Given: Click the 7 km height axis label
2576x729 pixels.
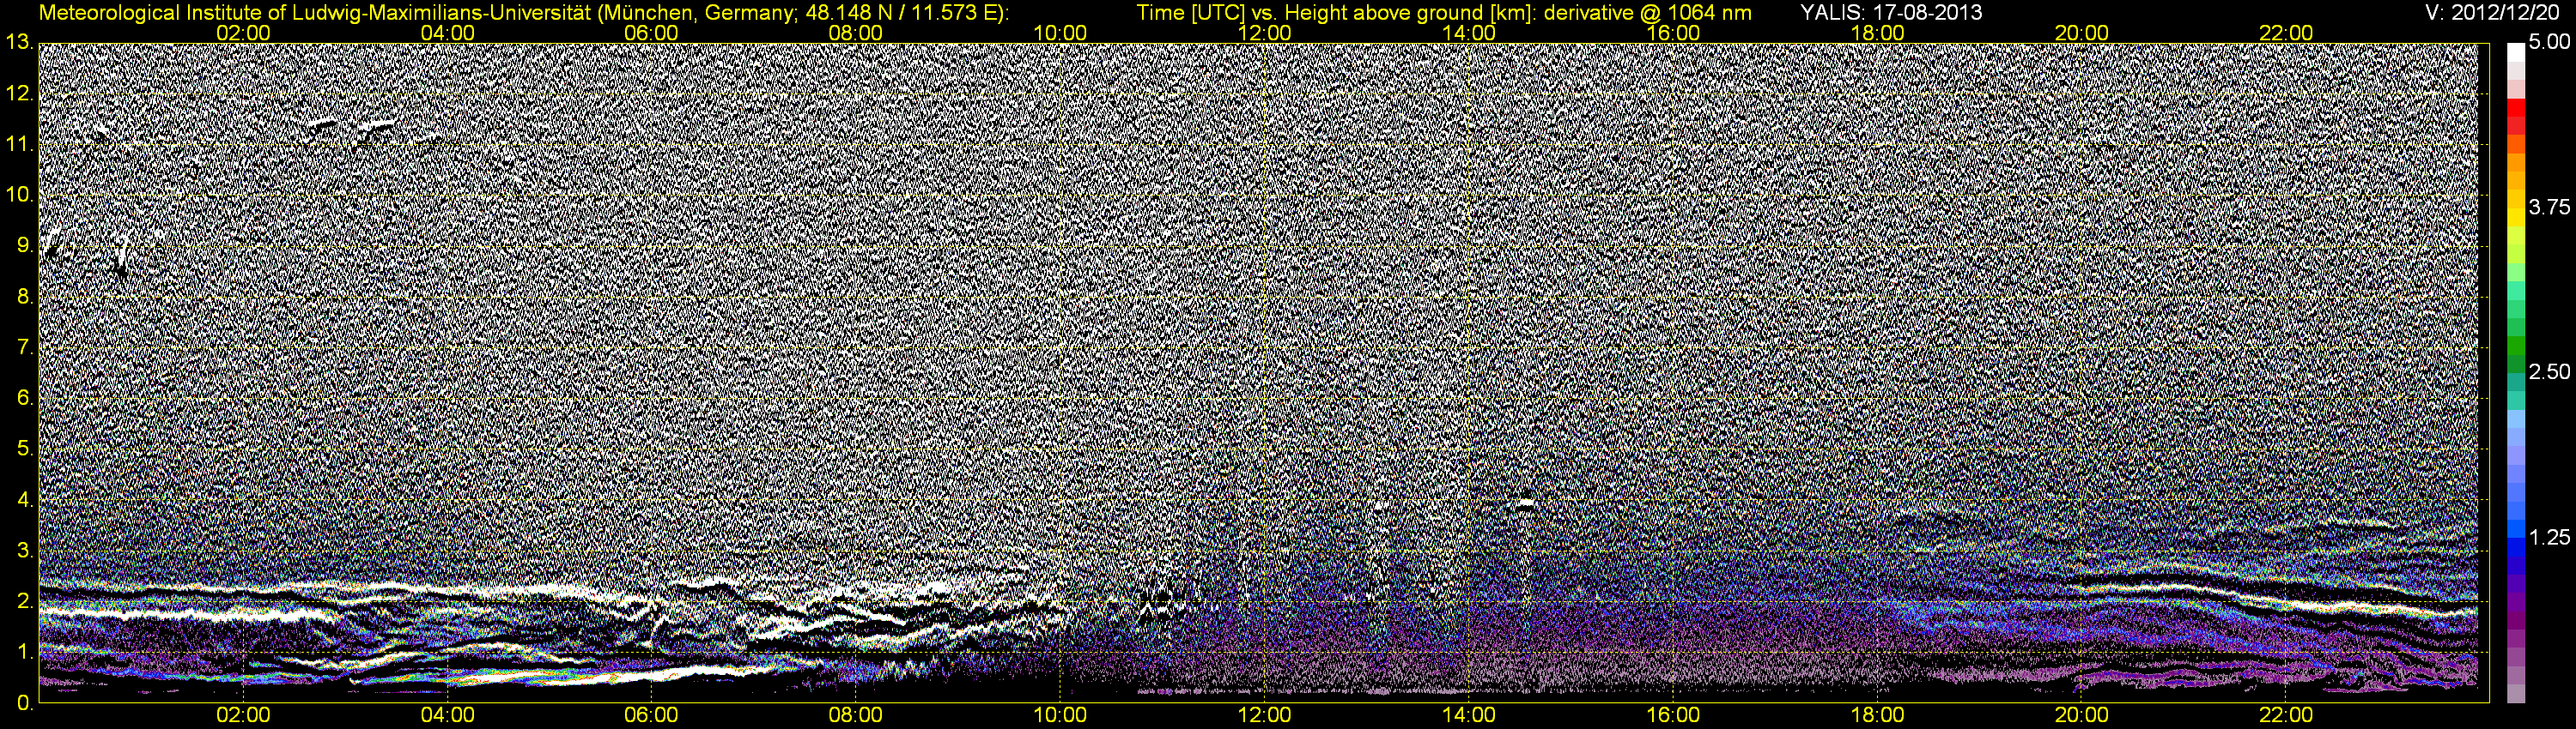Looking at the screenshot, I should [24, 347].
